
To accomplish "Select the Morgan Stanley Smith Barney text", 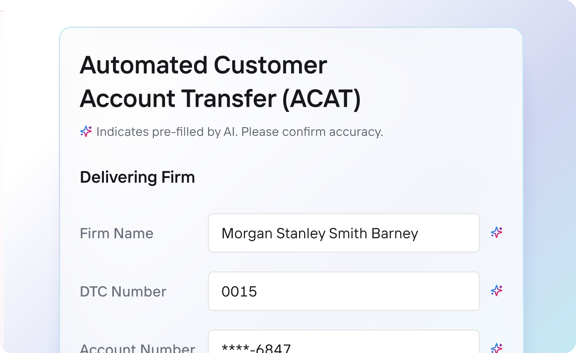I will click(x=320, y=233).
